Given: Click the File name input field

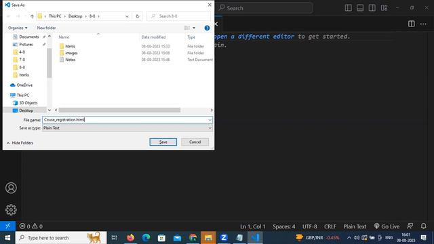Looking at the screenshot, I should (x=125, y=120).
